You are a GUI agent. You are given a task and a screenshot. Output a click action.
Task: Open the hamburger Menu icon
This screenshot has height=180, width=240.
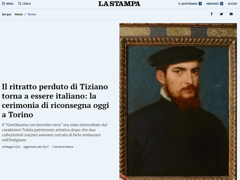3,4
